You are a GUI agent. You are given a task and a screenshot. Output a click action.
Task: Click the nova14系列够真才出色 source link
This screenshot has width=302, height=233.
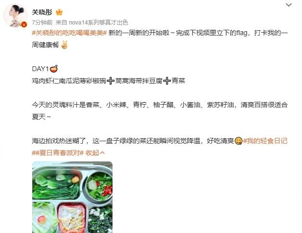click(x=99, y=23)
